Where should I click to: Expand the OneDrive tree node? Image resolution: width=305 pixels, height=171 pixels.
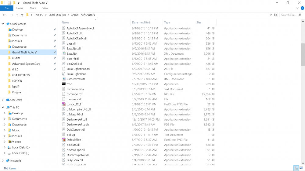[x=3, y=100]
